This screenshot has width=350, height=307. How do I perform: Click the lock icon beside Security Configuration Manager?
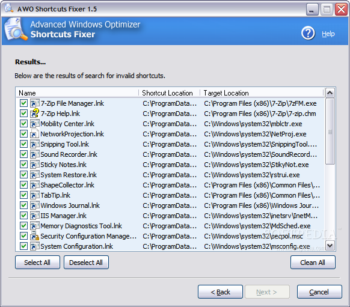pos(35,236)
